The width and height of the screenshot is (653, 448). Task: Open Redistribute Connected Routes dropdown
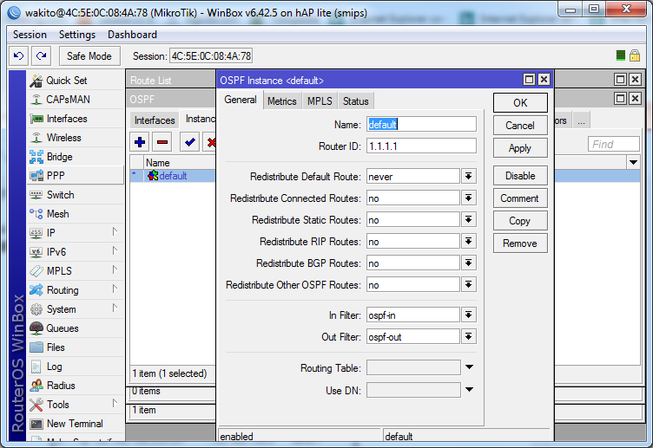tap(469, 198)
